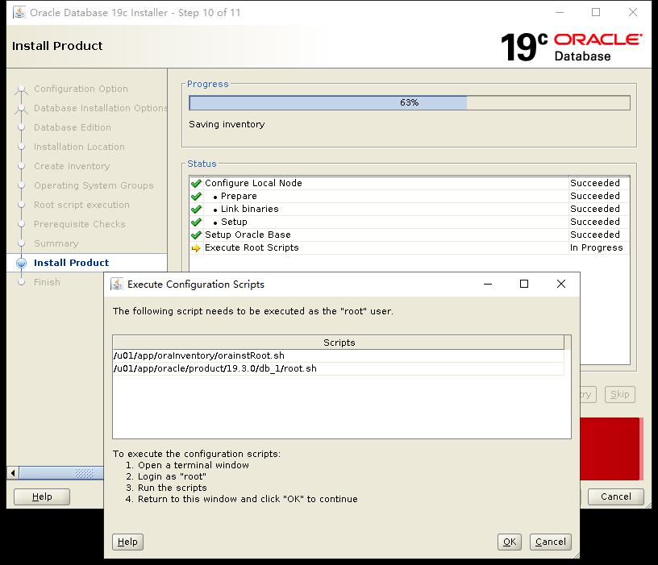Click Configuration Option step node icon
658x565 pixels.
pyautogui.click(x=21, y=89)
